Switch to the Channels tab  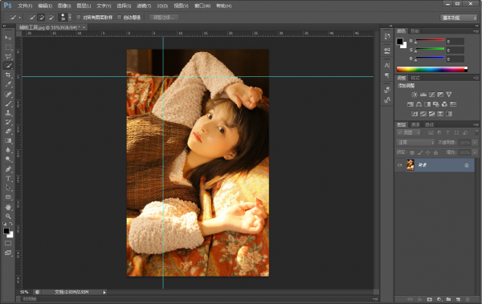pyautogui.click(x=415, y=124)
